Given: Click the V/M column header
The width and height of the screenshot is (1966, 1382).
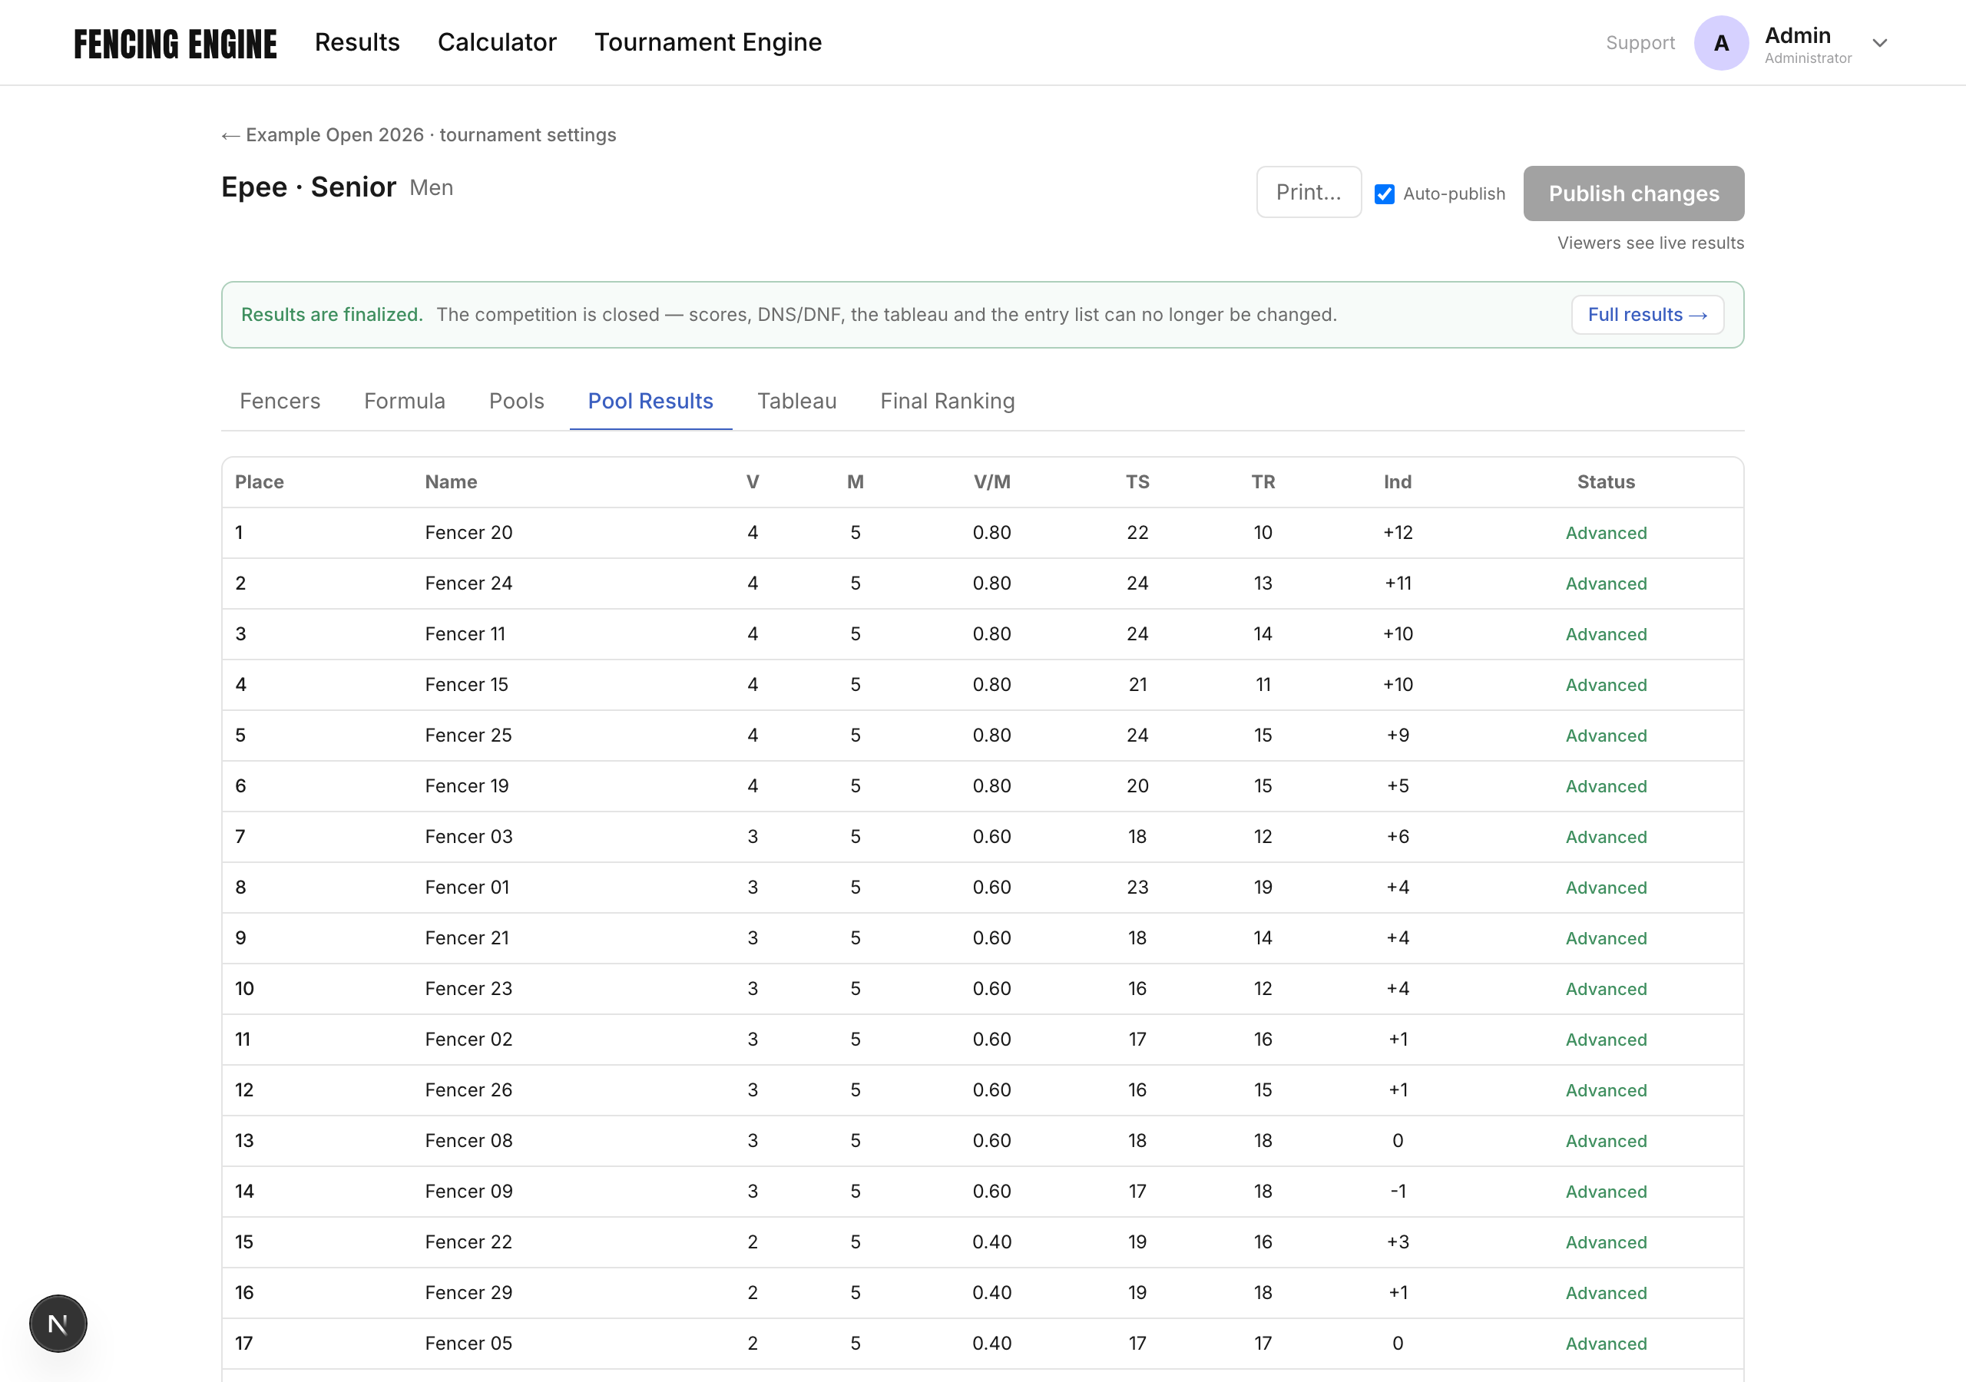Looking at the screenshot, I should coord(991,481).
